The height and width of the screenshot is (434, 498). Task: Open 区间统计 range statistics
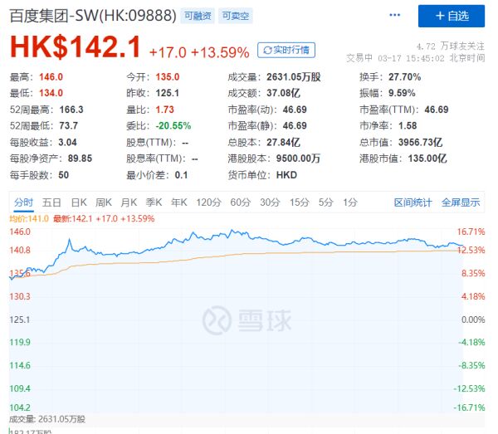[x=413, y=202]
